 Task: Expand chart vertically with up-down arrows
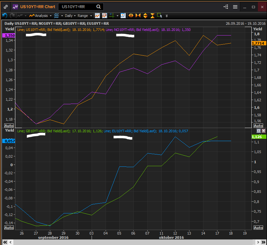[145, 16]
